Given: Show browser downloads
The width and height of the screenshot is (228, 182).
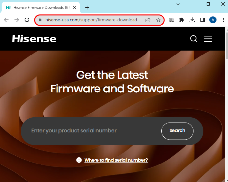Looking at the screenshot, I should tap(192, 20).
